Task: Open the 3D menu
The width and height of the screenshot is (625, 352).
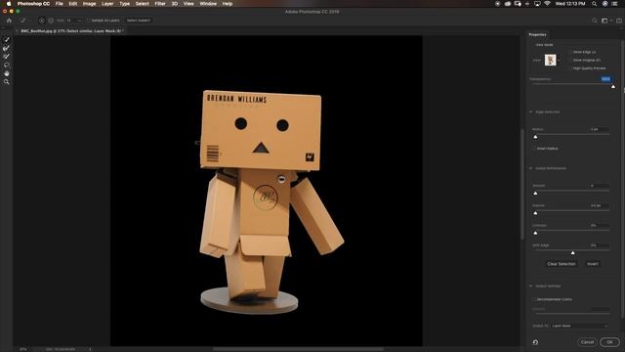Action: (174, 4)
